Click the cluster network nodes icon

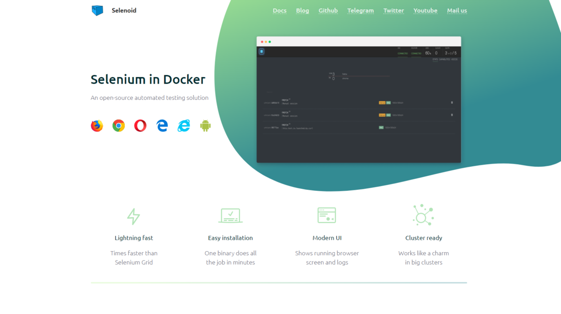pos(423,215)
